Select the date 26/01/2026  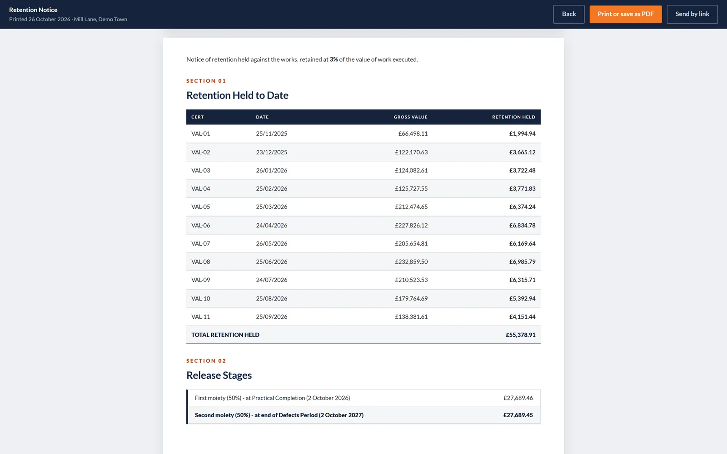[x=272, y=170]
